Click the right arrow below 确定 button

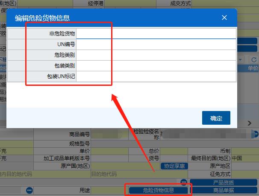250,123
